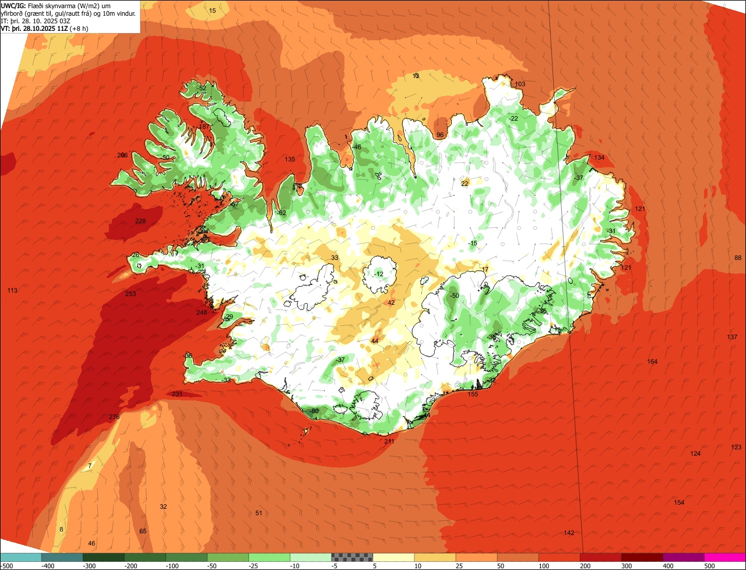Select the magenta legend swatch above 500
746x570 pixels.
point(726,557)
